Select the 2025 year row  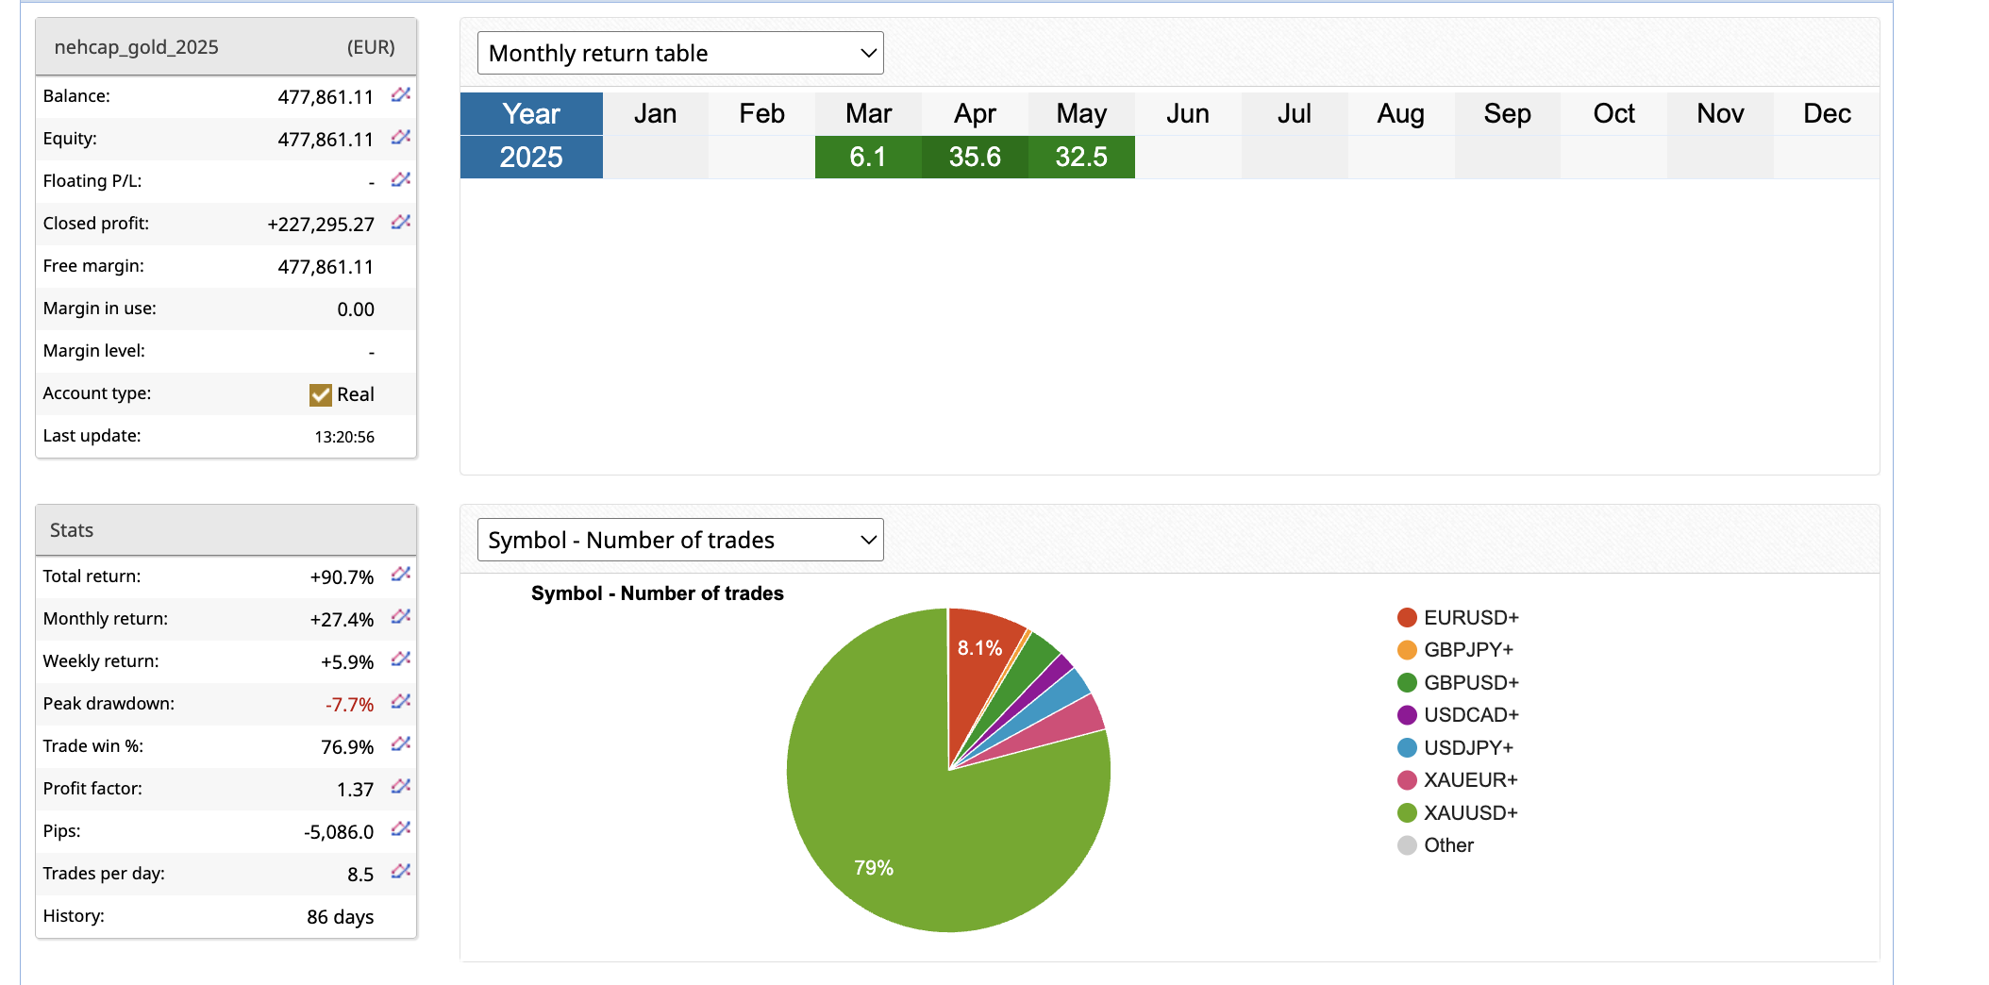coord(531,158)
